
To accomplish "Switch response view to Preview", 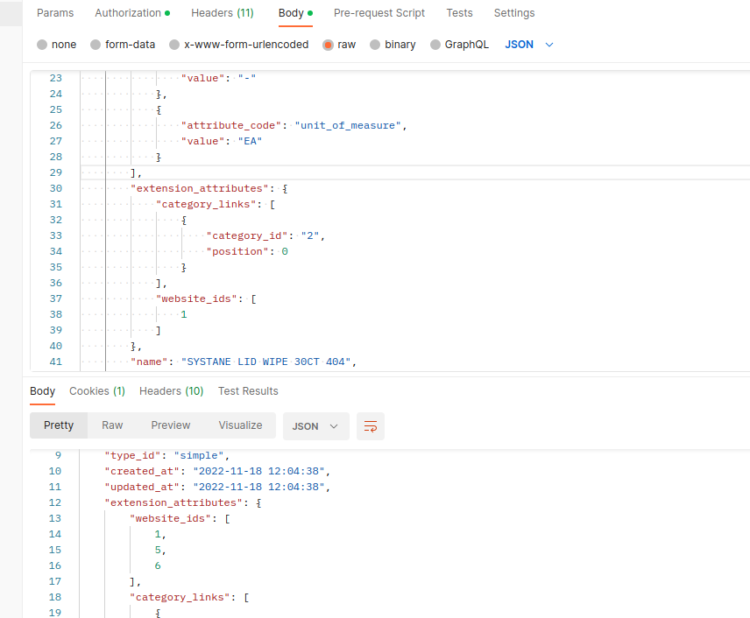I will [171, 425].
